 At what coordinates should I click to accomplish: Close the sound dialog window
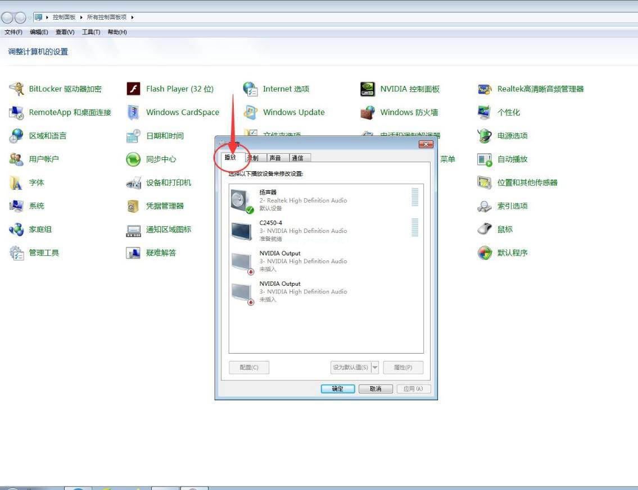426,144
